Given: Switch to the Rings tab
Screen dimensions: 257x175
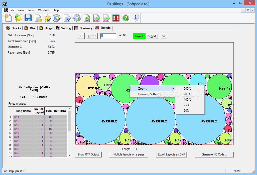Looking at the screenshot, I should point(46,28).
